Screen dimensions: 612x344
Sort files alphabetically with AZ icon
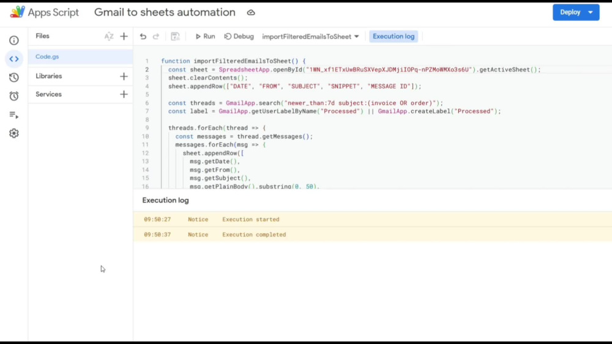point(109,36)
